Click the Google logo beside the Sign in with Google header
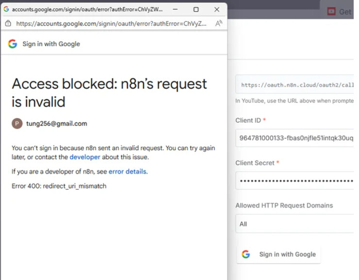Viewport: 359px width, 280px height. pyautogui.click(x=13, y=44)
